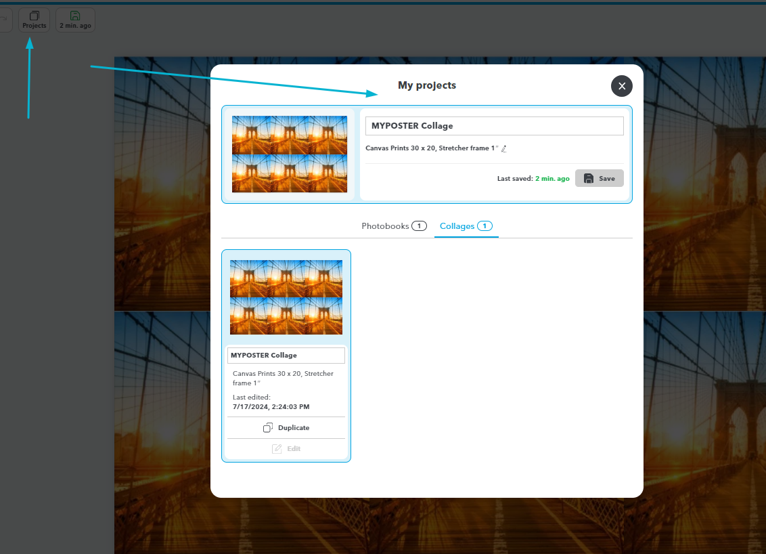Rename the collage card title field
The width and height of the screenshot is (766, 554).
286,356
